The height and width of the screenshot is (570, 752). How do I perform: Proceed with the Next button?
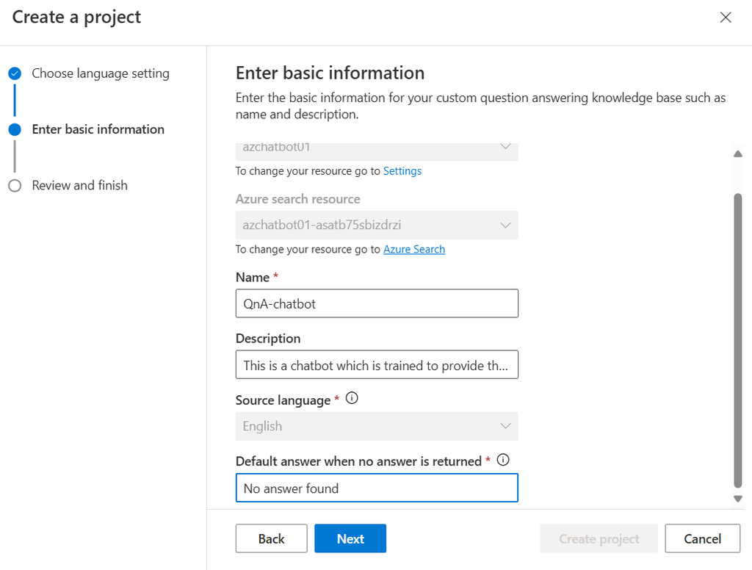(350, 538)
